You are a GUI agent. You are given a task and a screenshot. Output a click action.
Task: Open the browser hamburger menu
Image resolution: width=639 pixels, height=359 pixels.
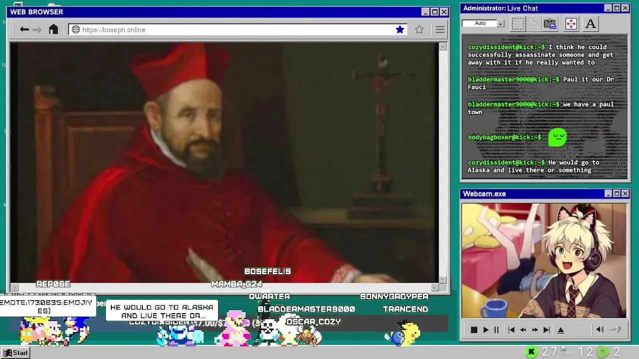[x=440, y=29]
